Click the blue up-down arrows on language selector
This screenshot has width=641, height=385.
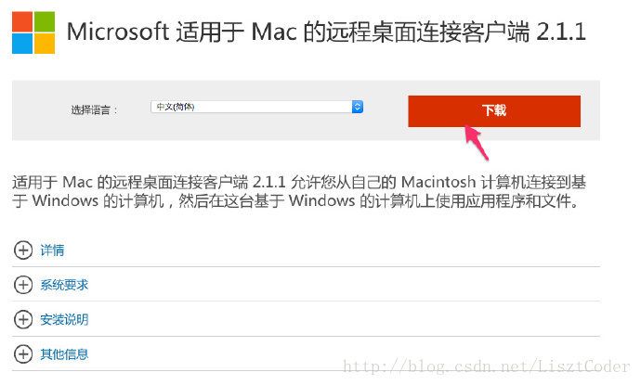click(358, 107)
